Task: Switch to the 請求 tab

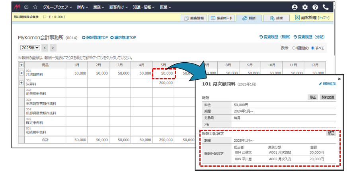Action: (x=276, y=18)
